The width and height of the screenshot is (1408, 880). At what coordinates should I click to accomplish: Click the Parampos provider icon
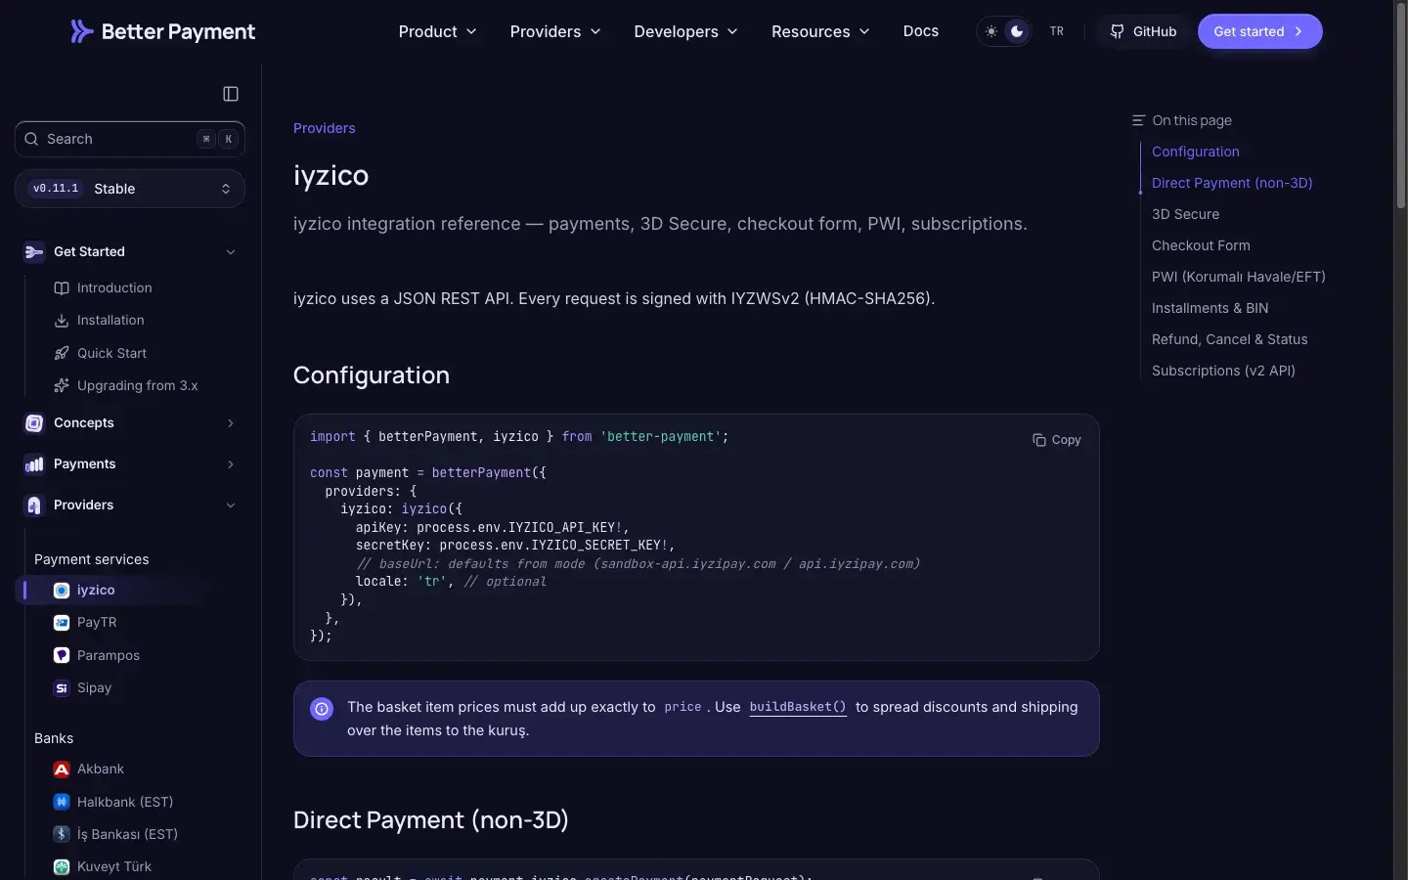pyautogui.click(x=62, y=656)
